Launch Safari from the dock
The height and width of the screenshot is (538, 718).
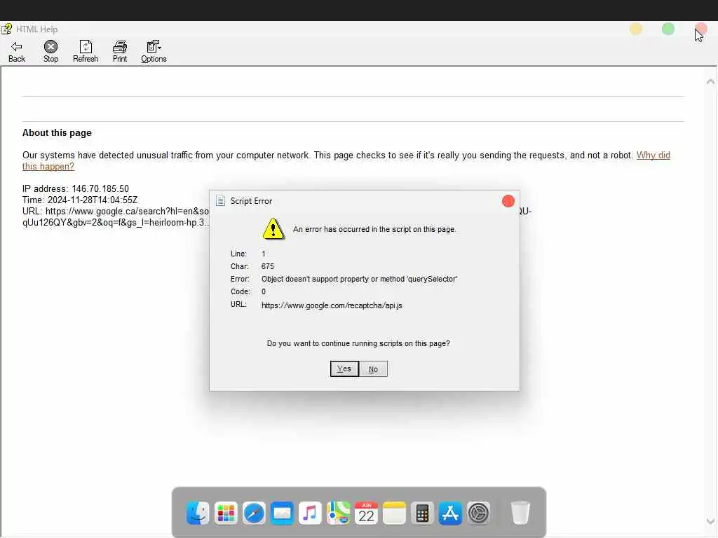[254, 513]
